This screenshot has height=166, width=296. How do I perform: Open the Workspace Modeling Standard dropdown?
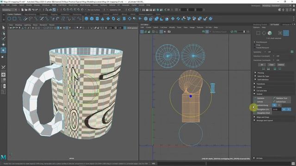pyautogui.click(x=277, y=6)
